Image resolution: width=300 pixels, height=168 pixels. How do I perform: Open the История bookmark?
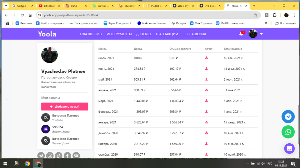179,23
